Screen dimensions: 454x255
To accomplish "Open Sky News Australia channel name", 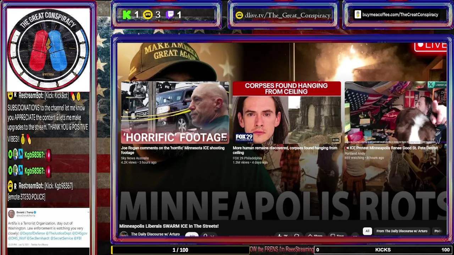I will (x=135, y=158).
